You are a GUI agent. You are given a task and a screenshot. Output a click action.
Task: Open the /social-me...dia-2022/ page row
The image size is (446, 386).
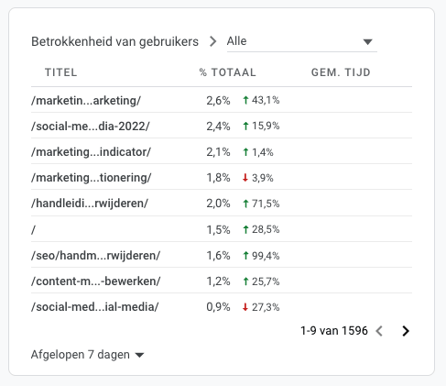(x=222, y=126)
